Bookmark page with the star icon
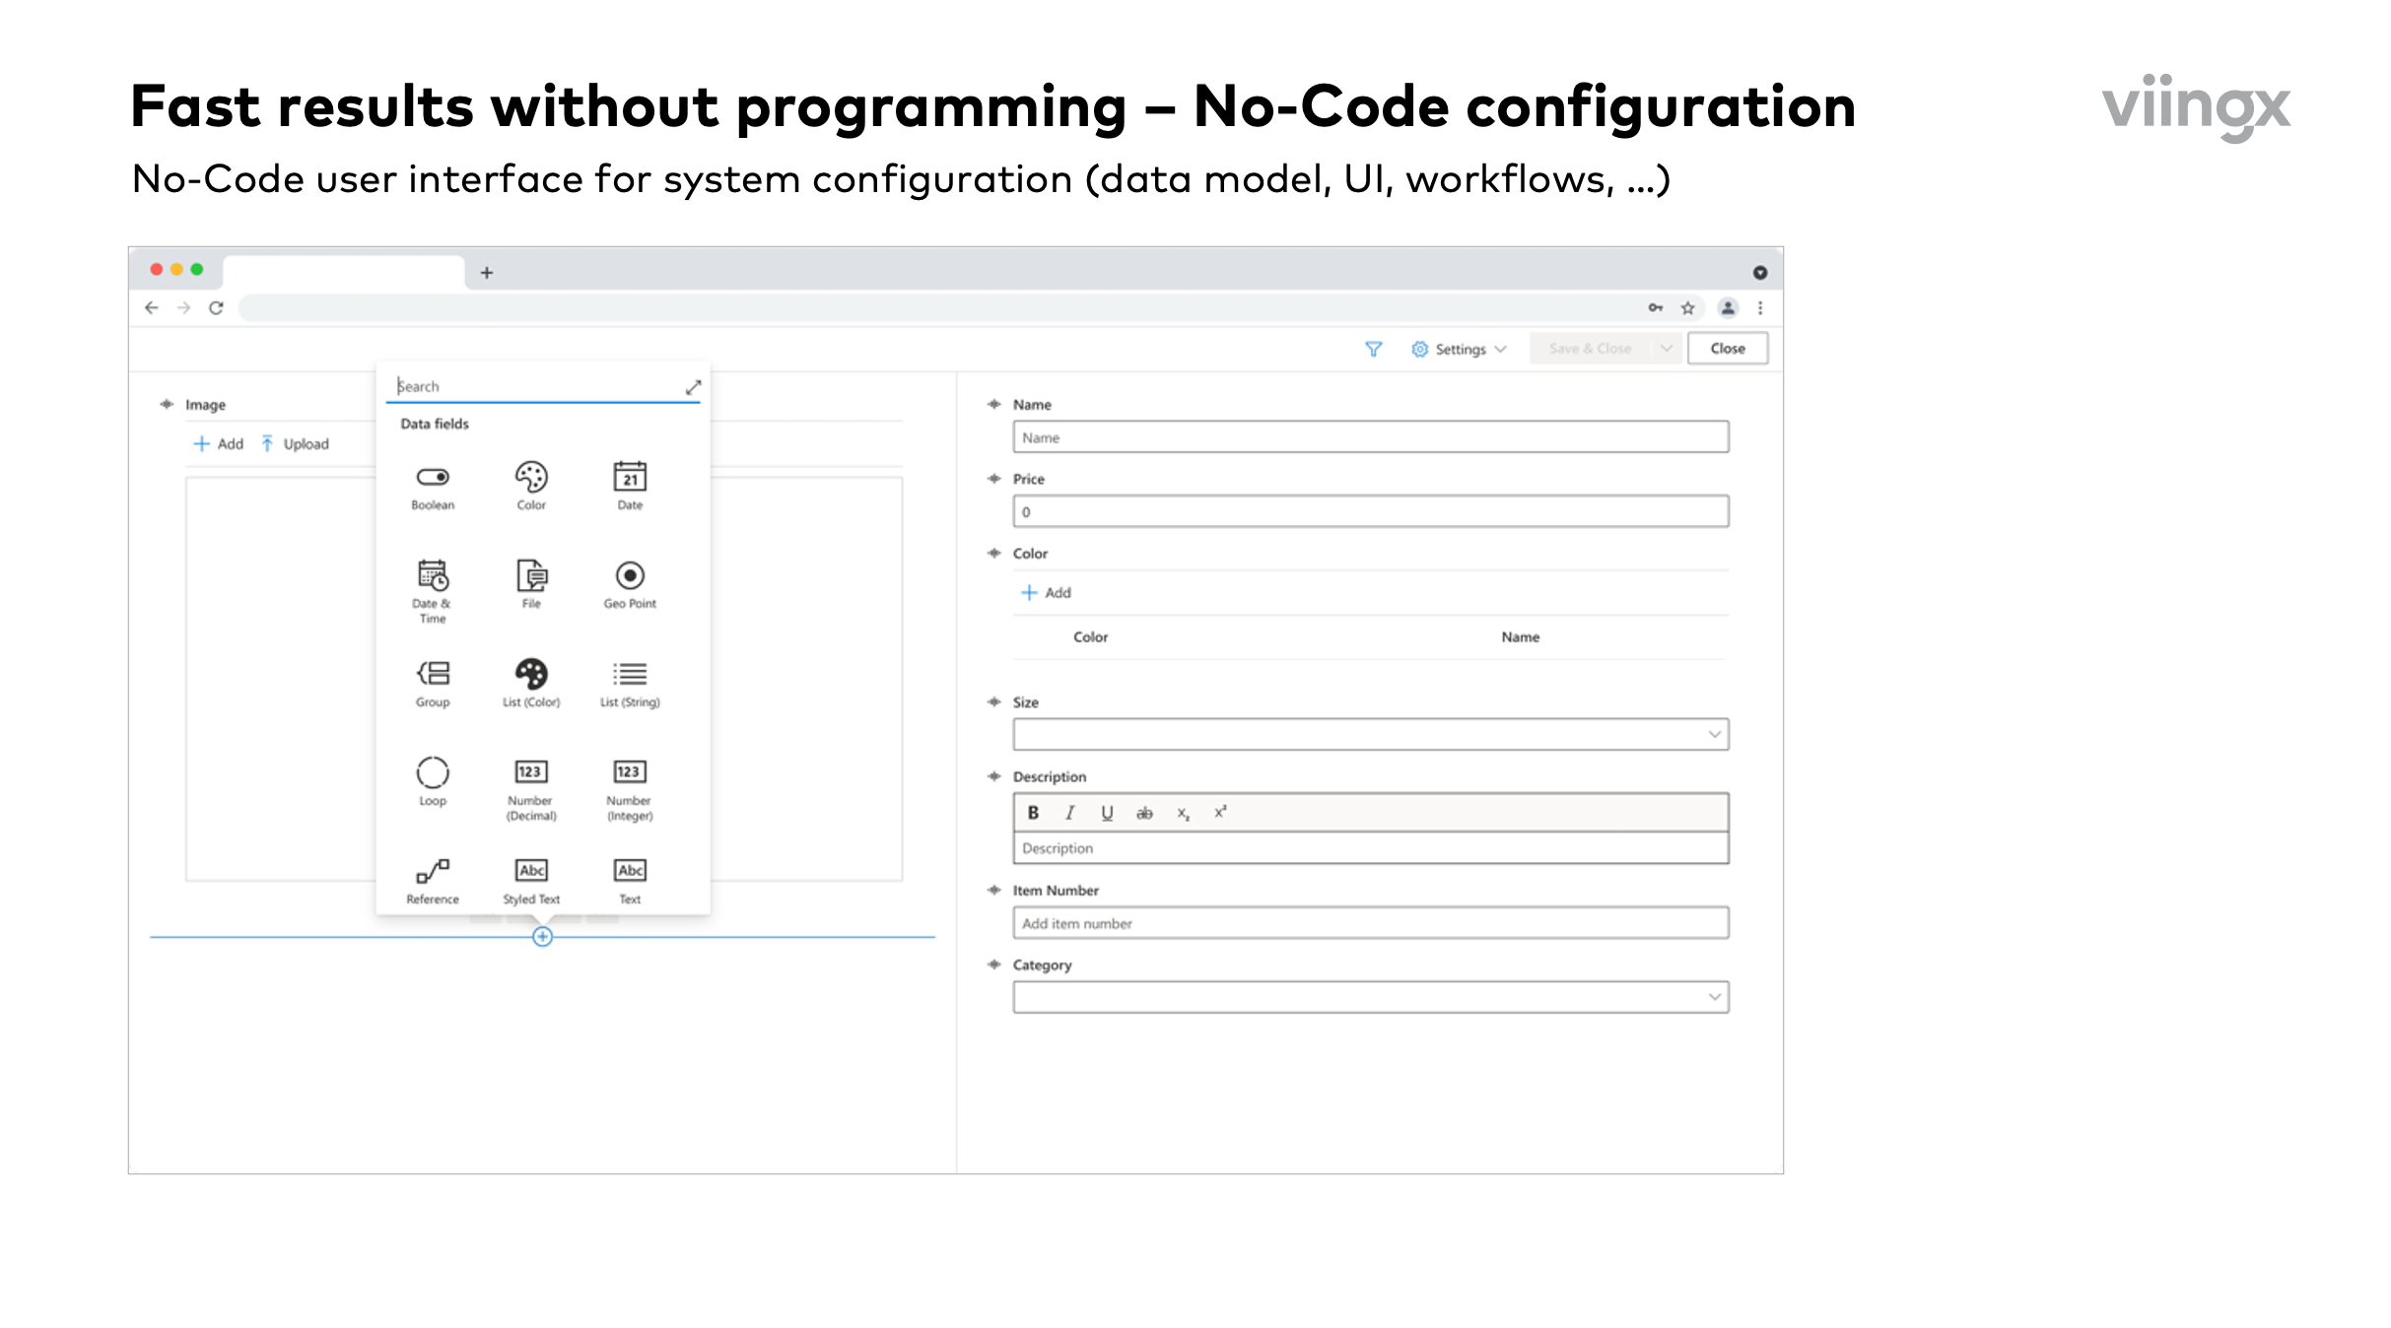Image resolution: width=2391 pixels, height=1328 pixels. (1687, 308)
